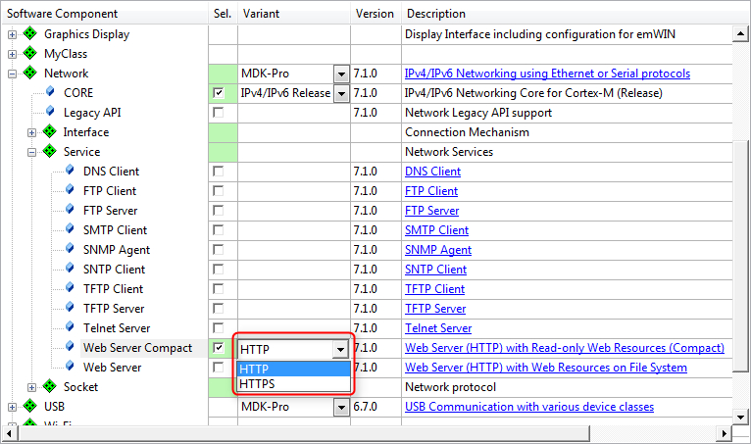Click the MyClass green diamond icon

pos(30,54)
